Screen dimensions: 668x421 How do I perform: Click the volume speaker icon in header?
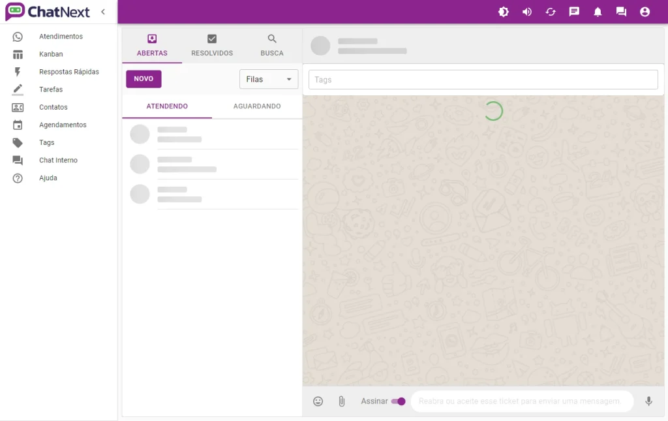527,12
